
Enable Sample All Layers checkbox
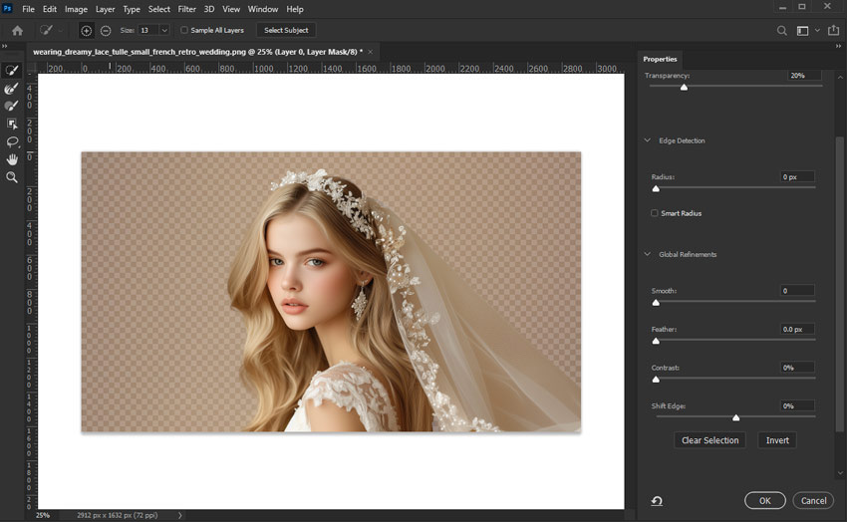(x=184, y=30)
